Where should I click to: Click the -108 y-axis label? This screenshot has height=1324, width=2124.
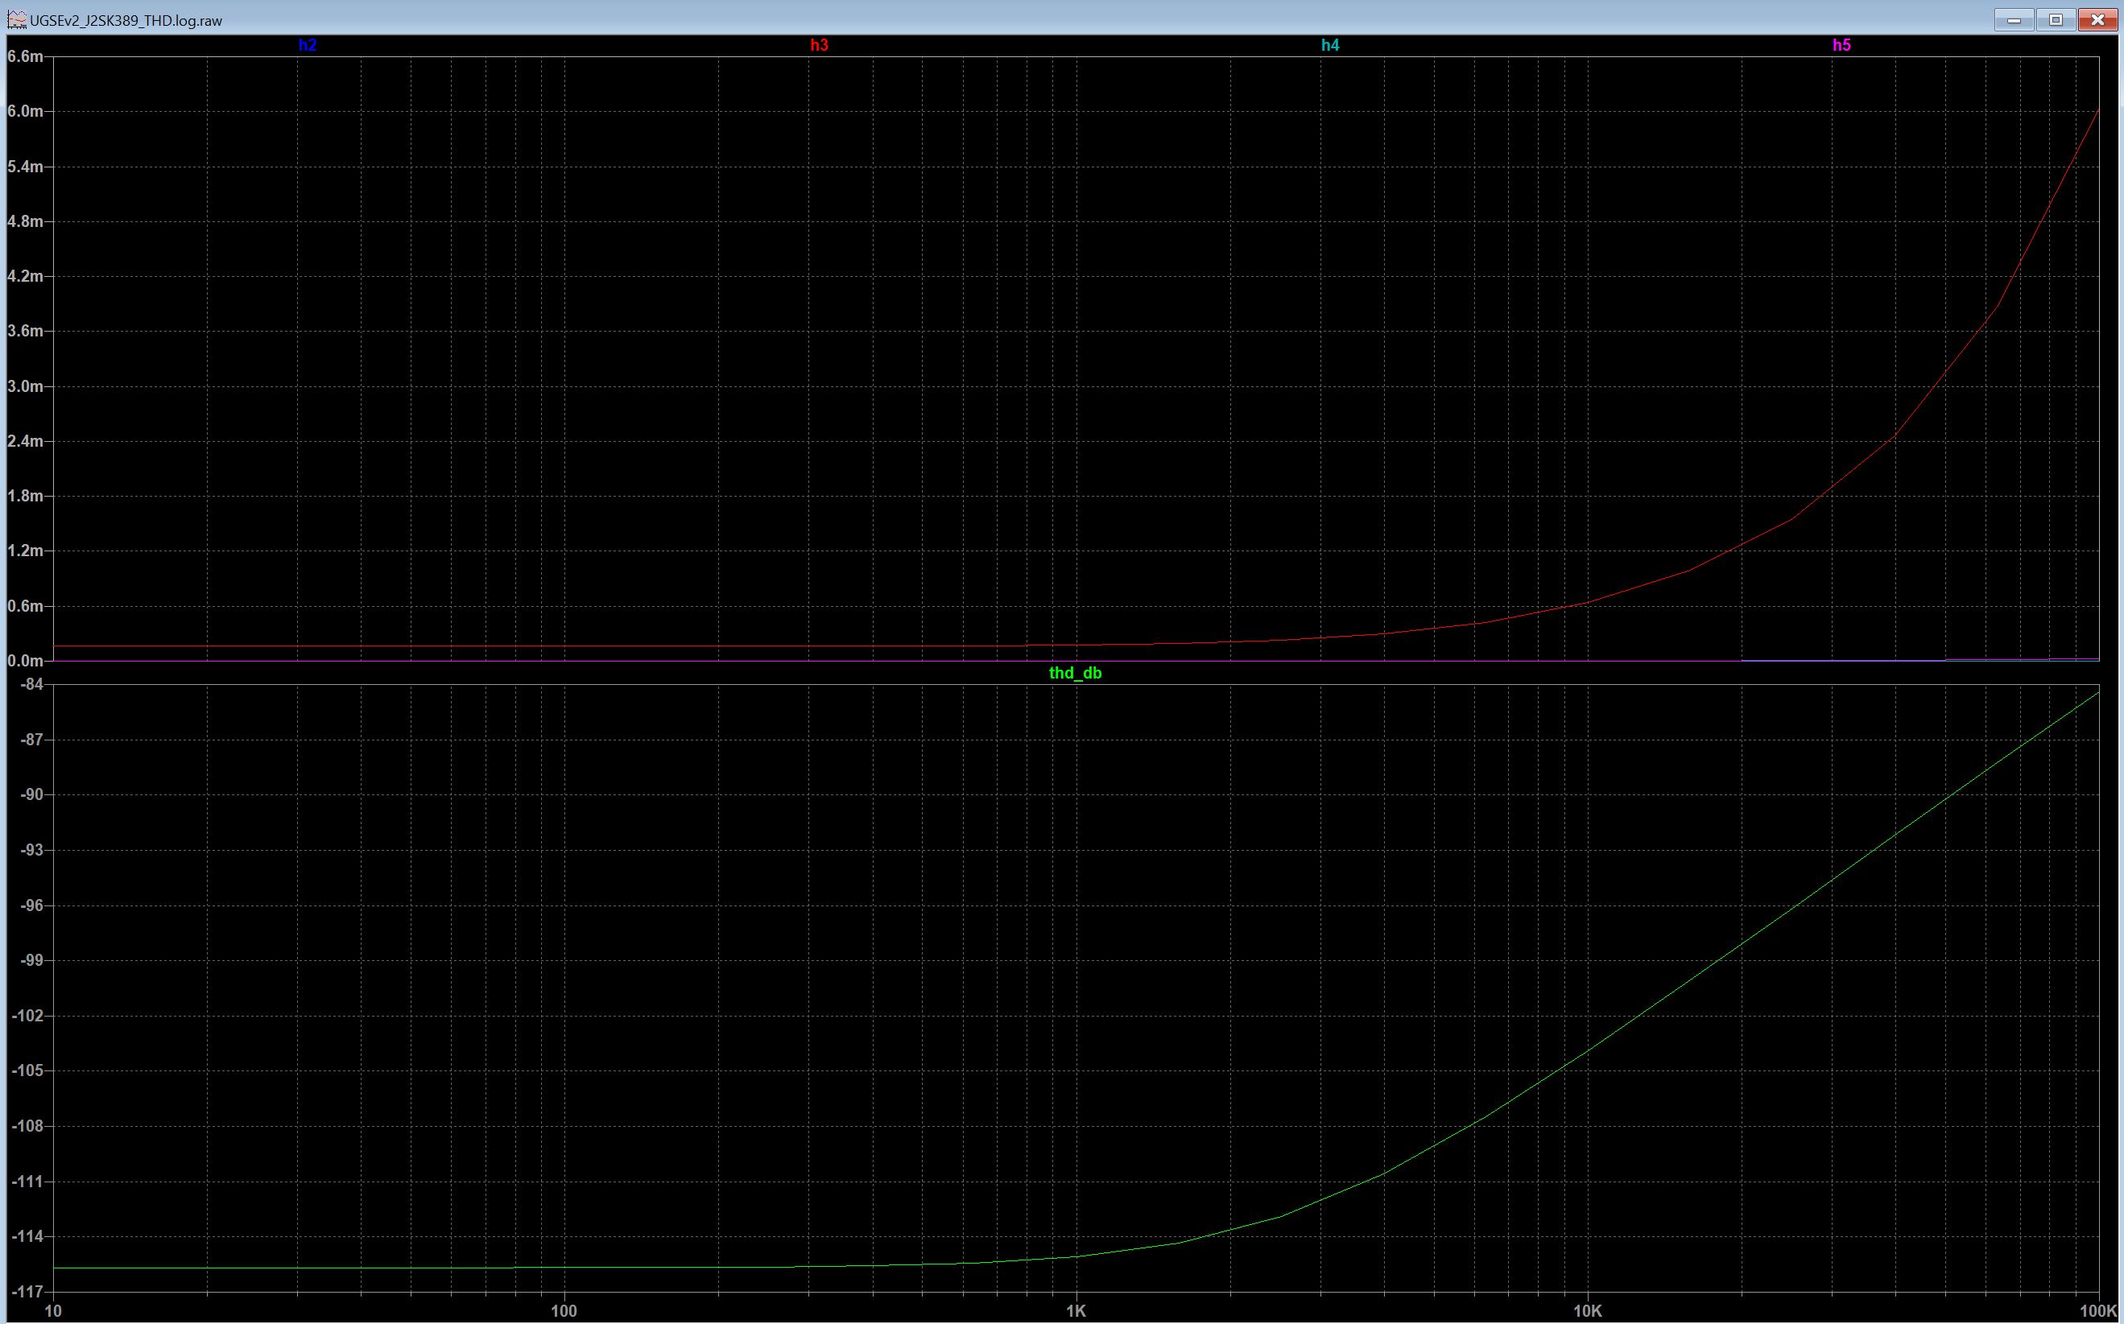click(x=27, y=1126)
